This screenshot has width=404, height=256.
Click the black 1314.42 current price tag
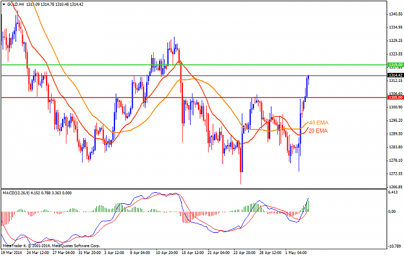coord(396,75)
